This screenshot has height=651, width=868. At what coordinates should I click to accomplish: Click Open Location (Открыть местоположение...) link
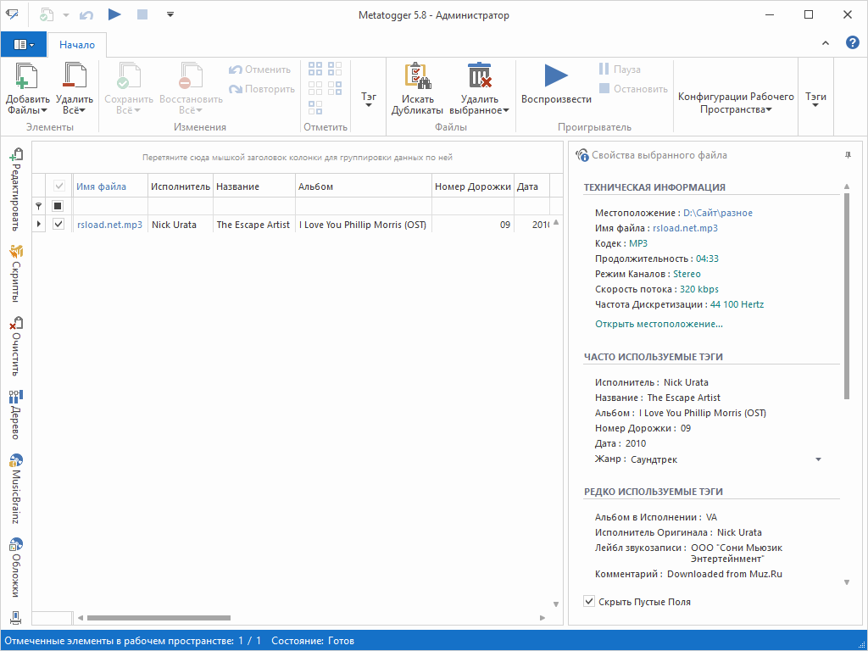[x=659, y=324]
